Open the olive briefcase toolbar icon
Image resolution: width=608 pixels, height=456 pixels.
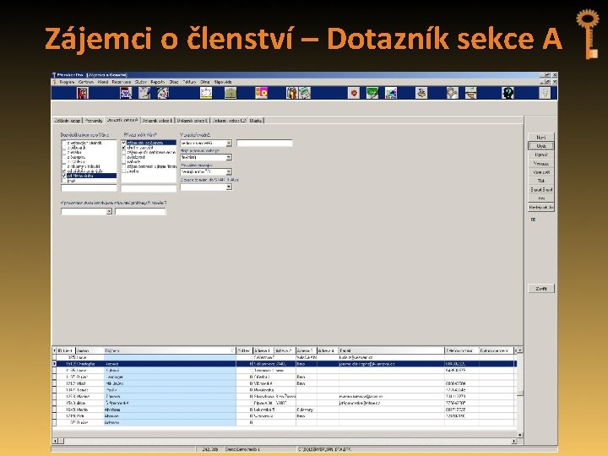tap(231, 93)
